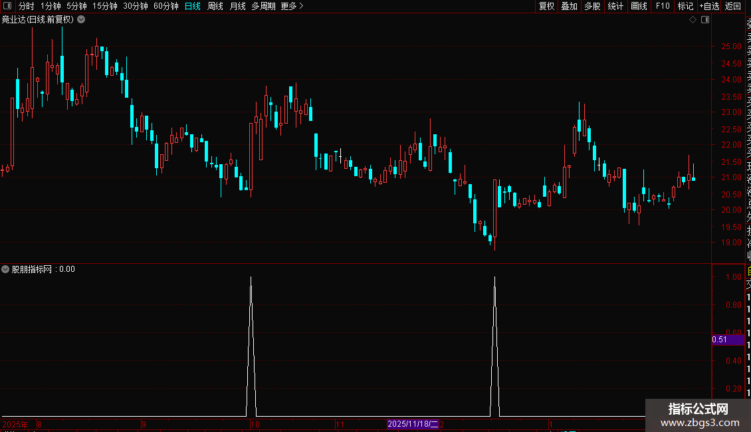751x432 pixels.
Task: Click the 22.00 price axis label
Action: (x=731, y=145)
